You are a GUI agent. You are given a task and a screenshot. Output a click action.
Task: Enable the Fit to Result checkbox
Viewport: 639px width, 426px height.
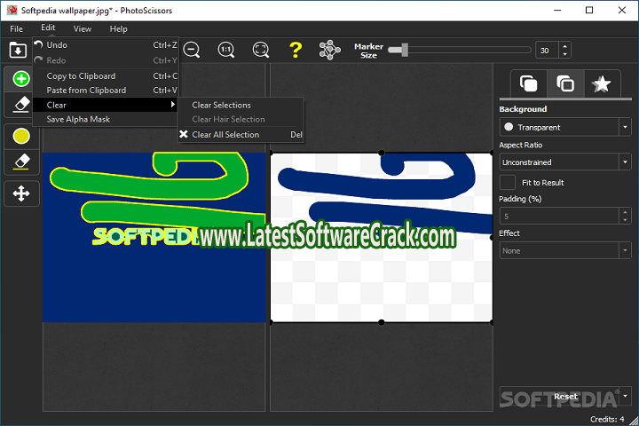508,182
